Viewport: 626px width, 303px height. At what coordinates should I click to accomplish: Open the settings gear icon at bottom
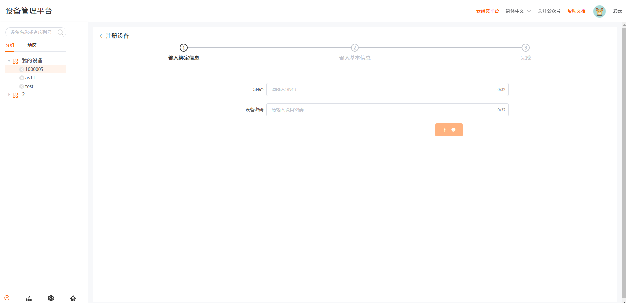(x=51, y=298)
